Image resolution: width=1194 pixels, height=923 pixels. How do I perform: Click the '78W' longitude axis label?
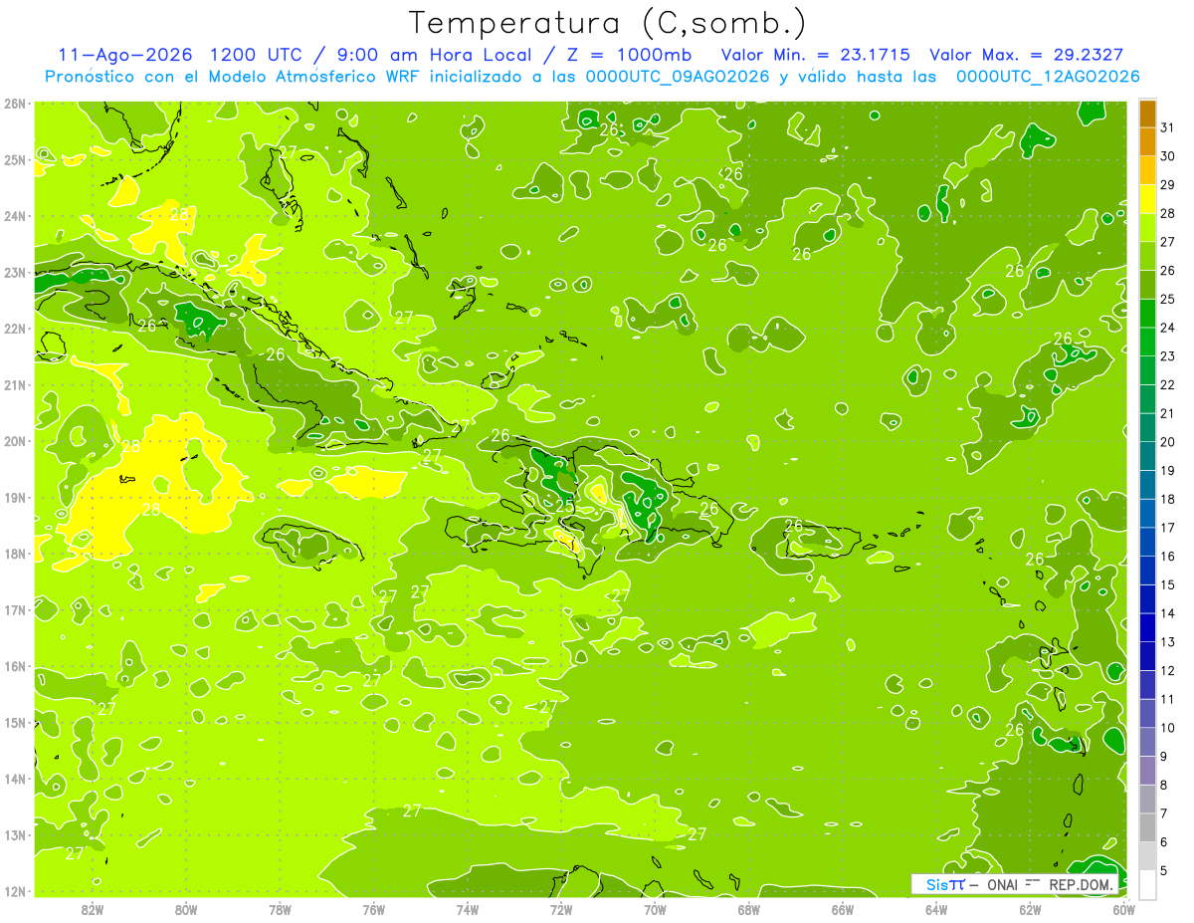pos(280,908)
